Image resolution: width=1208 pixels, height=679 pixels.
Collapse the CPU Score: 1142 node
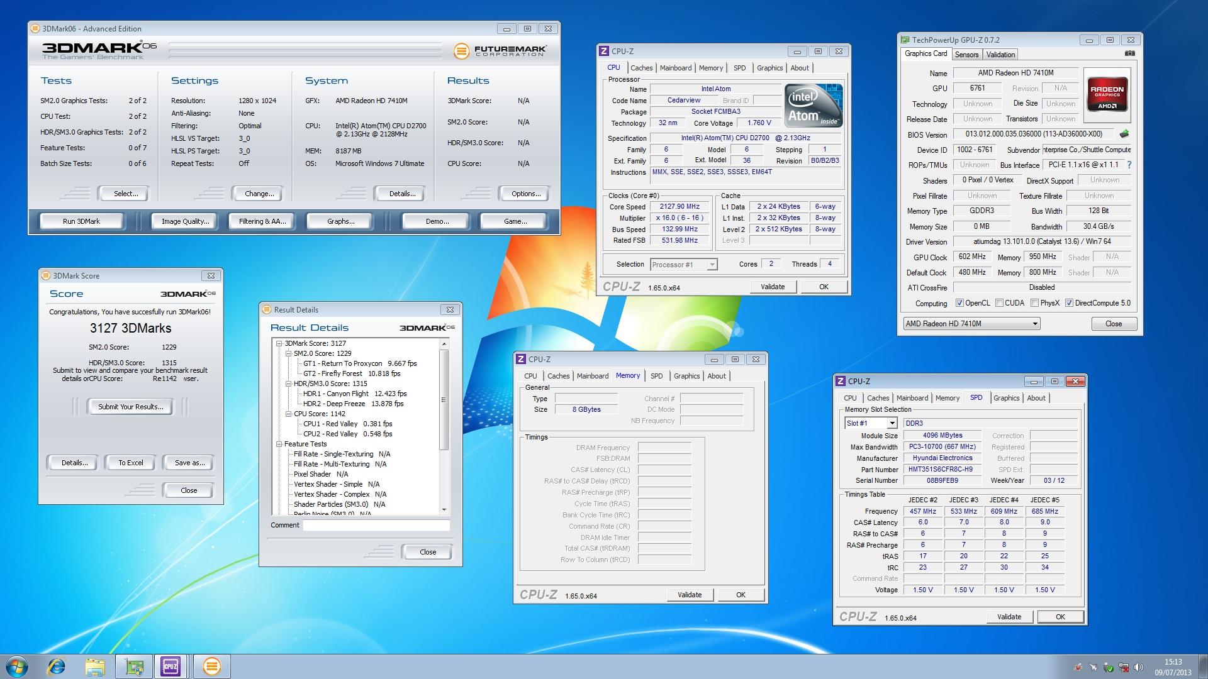tap(289, 414)
